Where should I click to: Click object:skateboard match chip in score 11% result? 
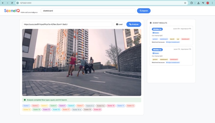pyautogui.click(x=173, y=62)
